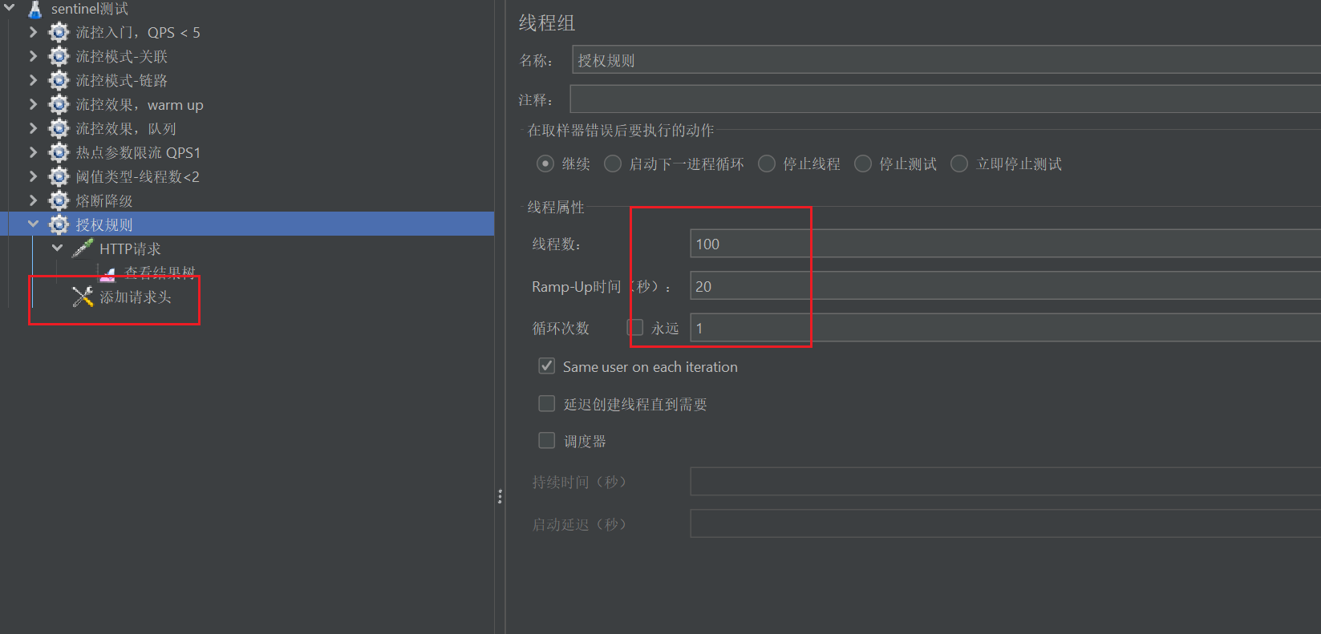Select the highlighted 授权规则 tree row
The width and height of the screenshot is (1321, 634).
247,224
